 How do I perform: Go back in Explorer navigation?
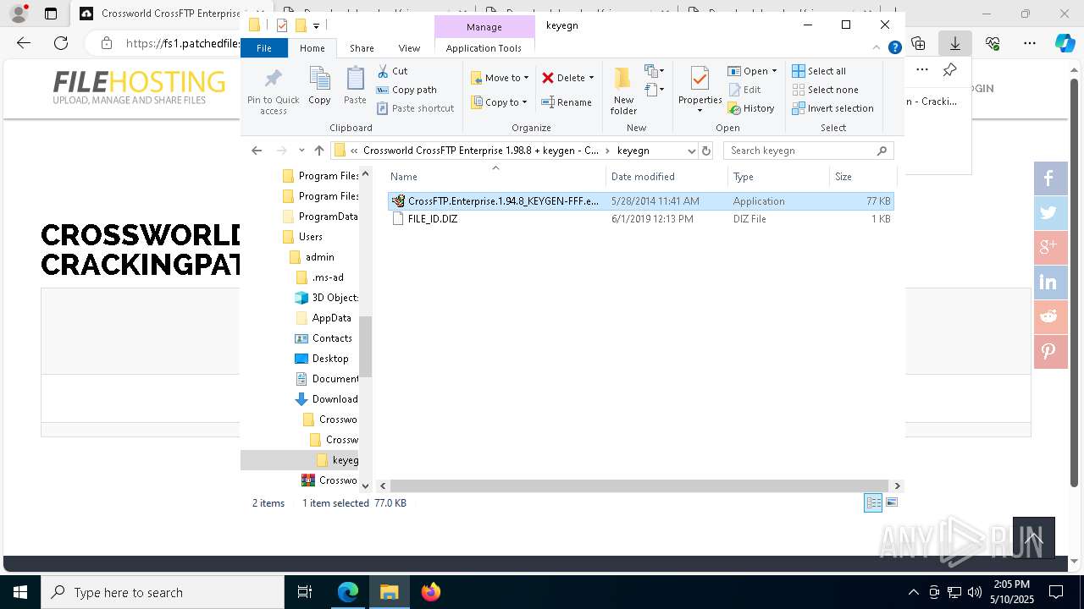257,151
